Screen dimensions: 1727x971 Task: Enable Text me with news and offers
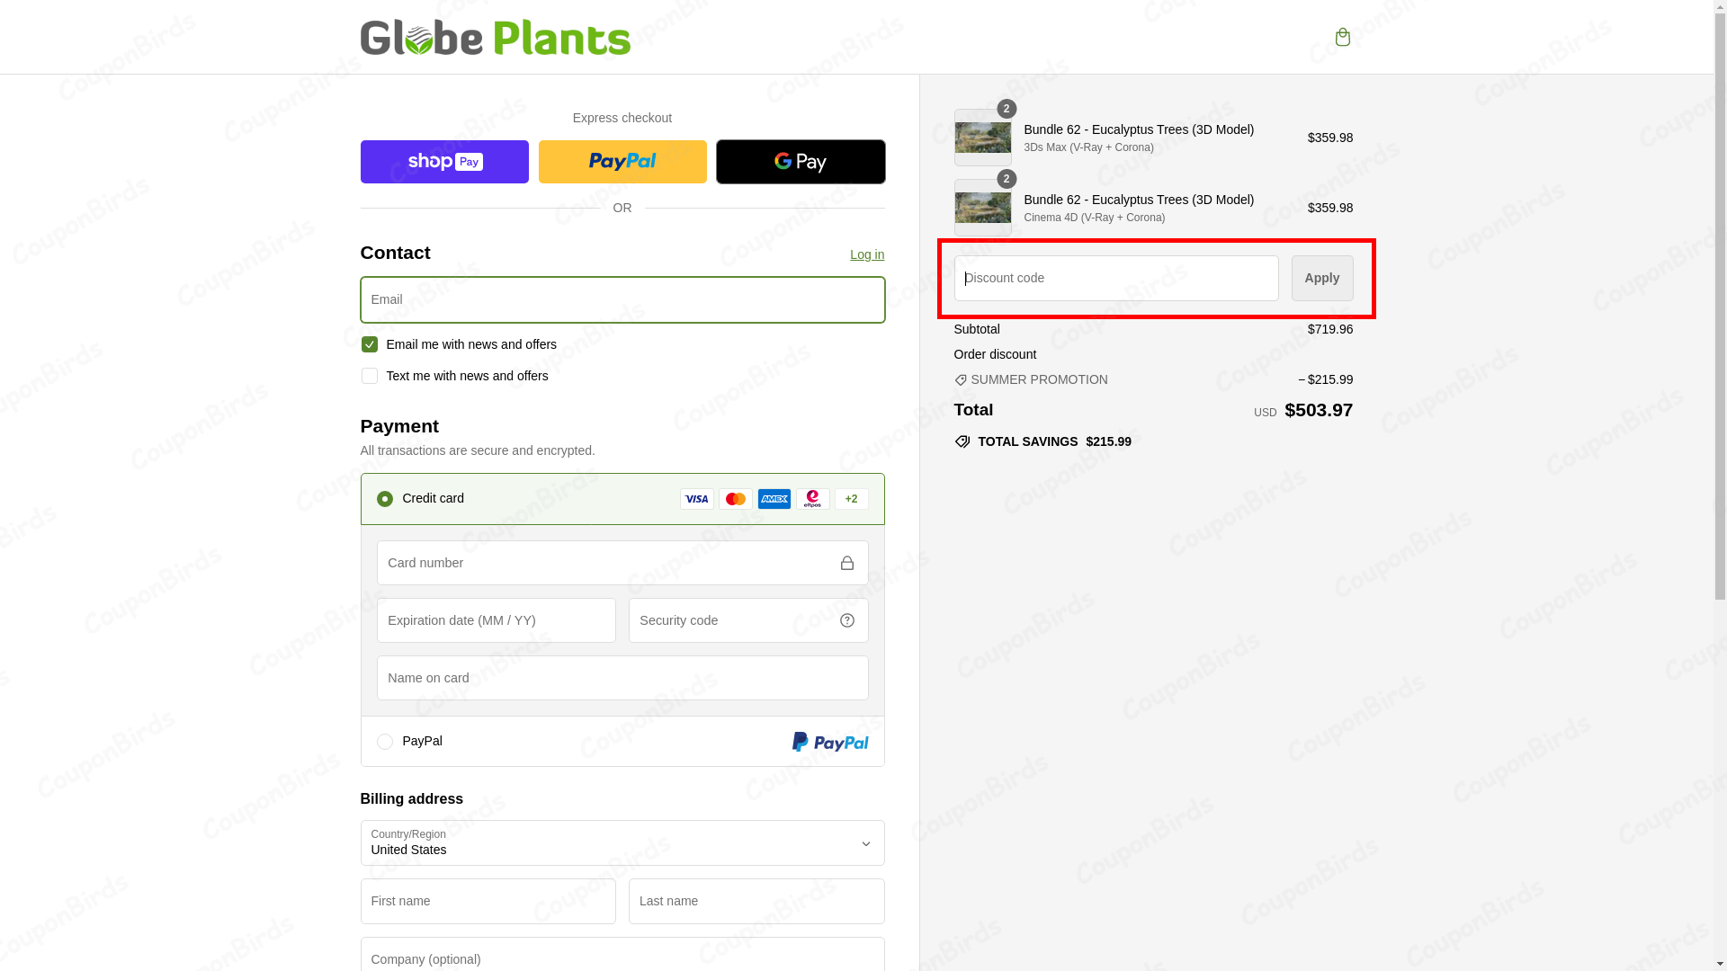pyautogui.click(x=369, y=376)
